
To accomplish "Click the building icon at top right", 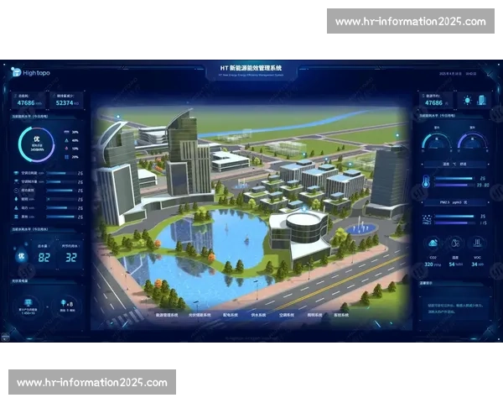I will pyautogui.click(x=482, y=100).
